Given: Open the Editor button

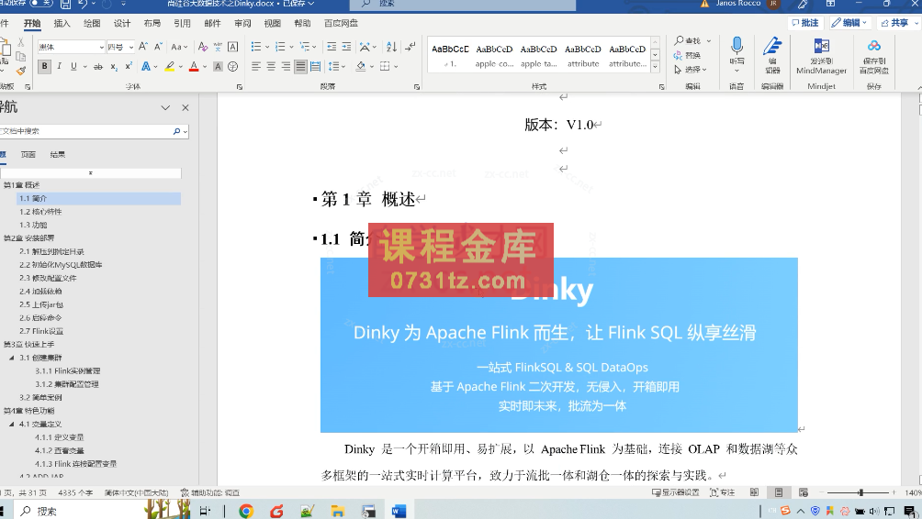Looking at the screenshot, I should point(772,55).
